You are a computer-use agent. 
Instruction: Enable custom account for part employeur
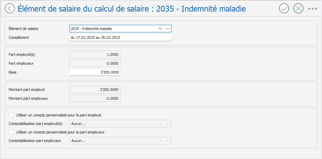pyautogui.click(x=12, y=132)
